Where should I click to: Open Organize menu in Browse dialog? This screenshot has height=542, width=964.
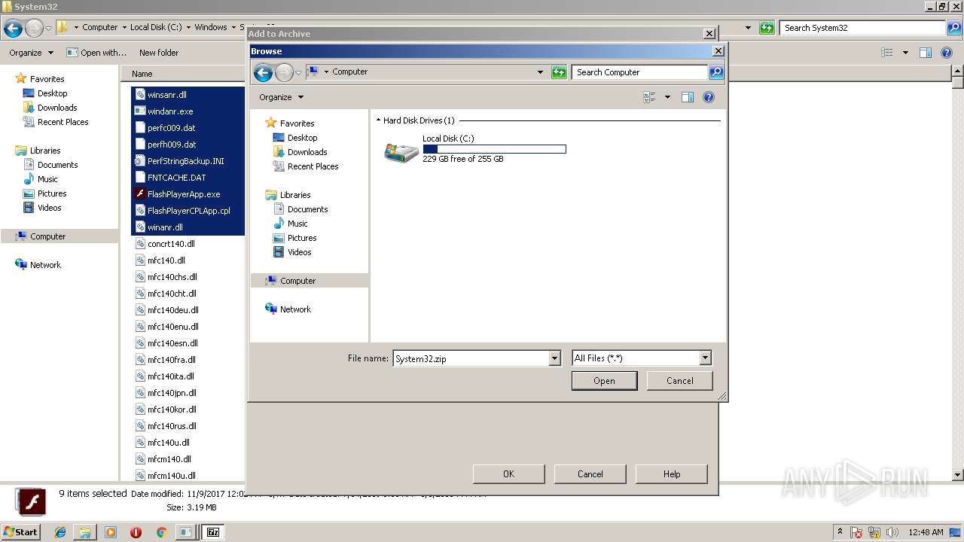pyautogui.click(x=281, y=97)
